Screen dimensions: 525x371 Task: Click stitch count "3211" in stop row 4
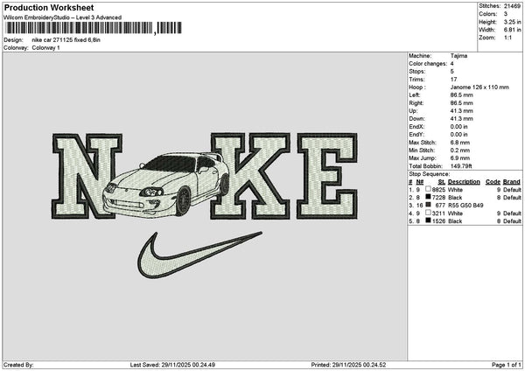coord(438,213)
